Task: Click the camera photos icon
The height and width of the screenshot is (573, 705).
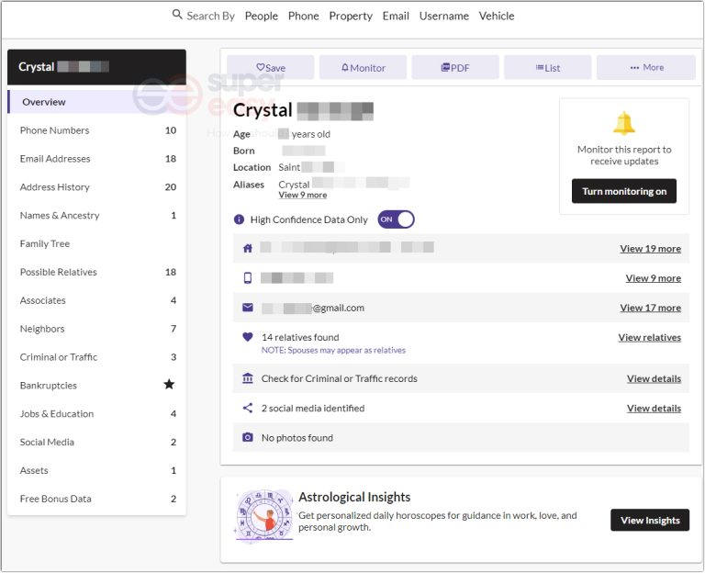Action: coord(247,438)
